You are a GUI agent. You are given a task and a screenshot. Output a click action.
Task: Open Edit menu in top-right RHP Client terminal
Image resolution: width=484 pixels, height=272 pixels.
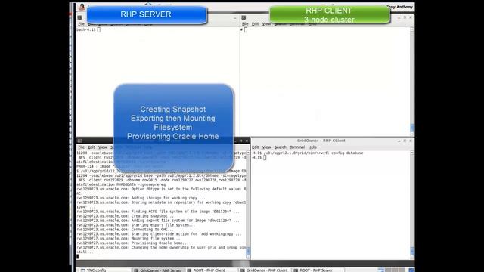[255, 23]
